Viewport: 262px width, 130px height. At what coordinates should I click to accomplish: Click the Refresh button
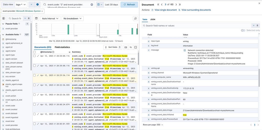point(129,5)
